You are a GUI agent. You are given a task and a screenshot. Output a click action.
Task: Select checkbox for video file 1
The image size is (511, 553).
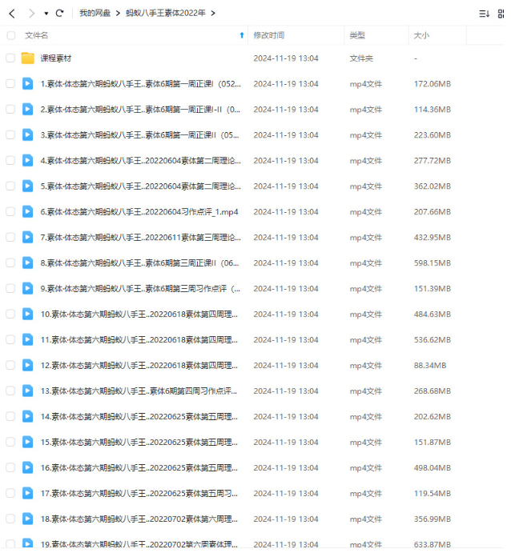[10, 83]
